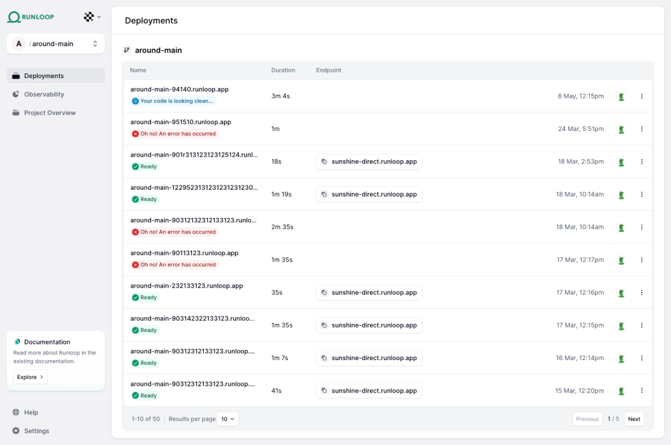The image size is (671, 445).
Task: Click the 1-10 of 50 results text
Action: [x=145, y=419]
